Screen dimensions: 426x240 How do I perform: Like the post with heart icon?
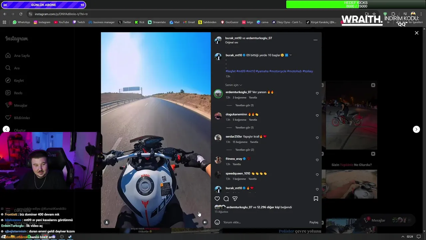(x=217, y=199)
